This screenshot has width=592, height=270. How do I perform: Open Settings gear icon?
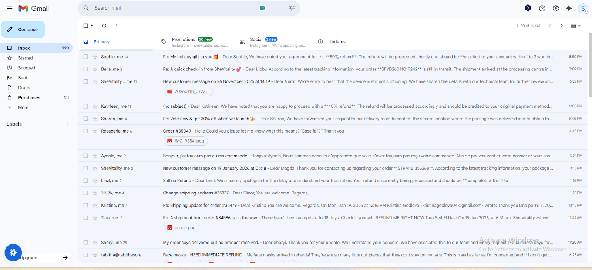556,8
